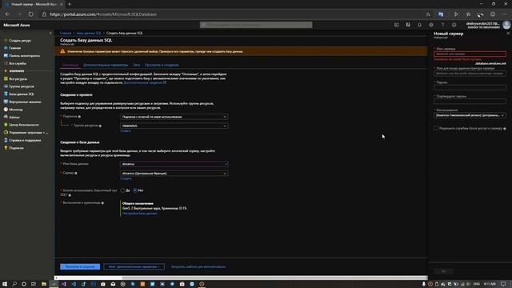The width and height of the screenshot is (512, 288).
Task: Open user account avatar menu
Action: point(506,25)
